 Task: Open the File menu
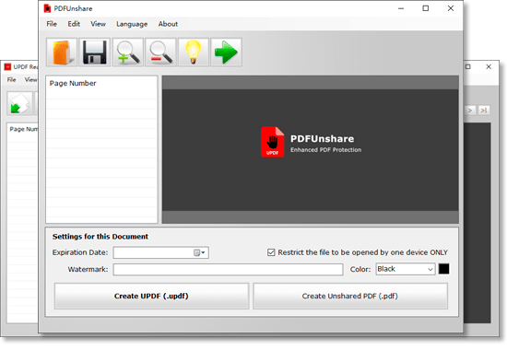point(52,24)
